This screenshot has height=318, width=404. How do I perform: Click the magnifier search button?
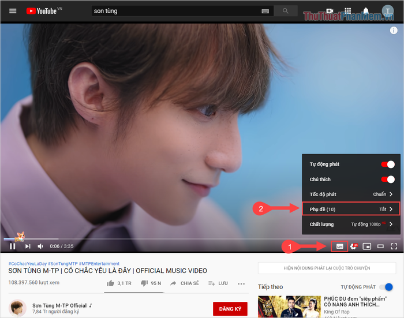285,11
